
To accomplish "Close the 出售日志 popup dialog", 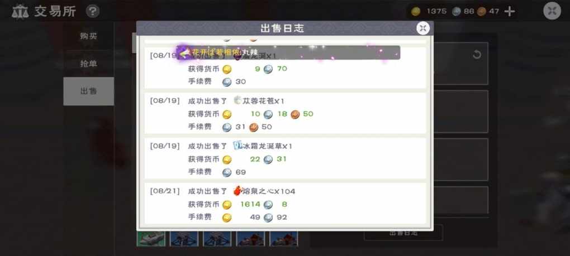I will tap(423, 28).
